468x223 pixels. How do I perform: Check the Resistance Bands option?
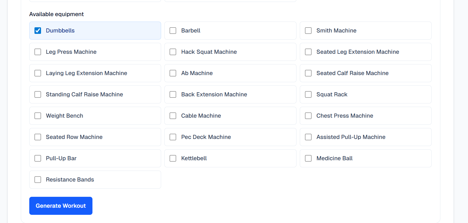click(x=38, y=180)
